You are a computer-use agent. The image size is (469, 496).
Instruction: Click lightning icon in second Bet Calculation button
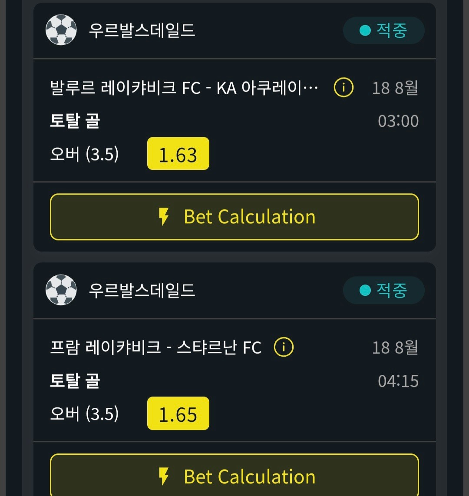(x=164, y=476)
